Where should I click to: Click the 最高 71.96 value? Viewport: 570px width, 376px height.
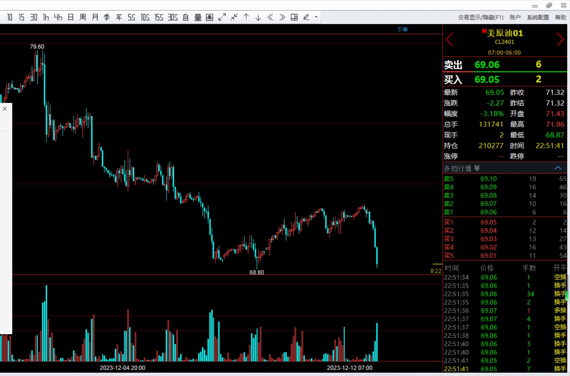pyautogui.click(x=555, y=124)
